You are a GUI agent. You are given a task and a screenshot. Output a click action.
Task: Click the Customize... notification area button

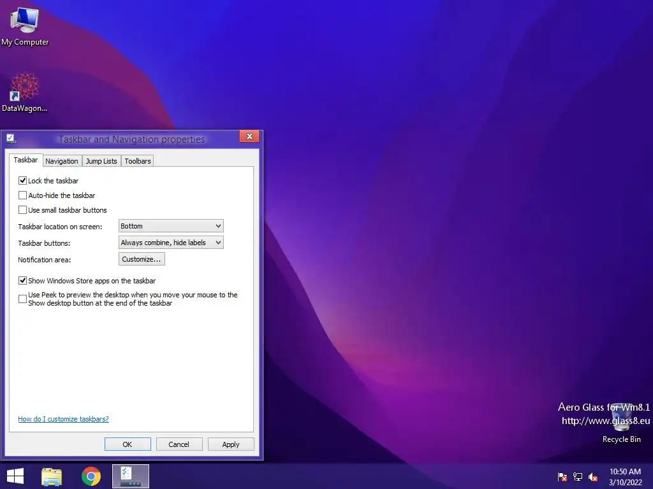point(142,259)
